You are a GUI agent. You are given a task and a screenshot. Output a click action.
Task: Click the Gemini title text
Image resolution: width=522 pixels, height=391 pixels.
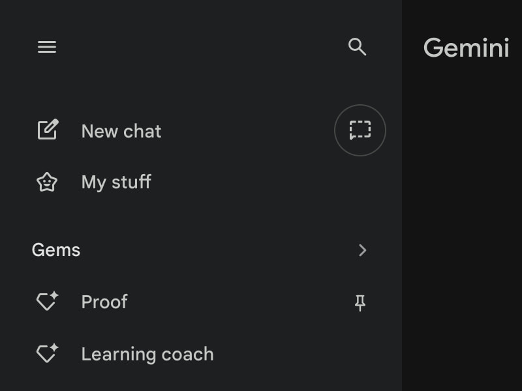pos(466,48)
